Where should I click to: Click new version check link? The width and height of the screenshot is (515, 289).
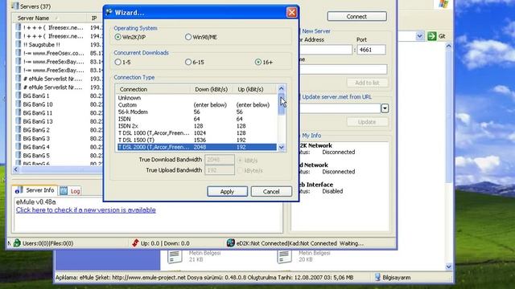pos(86,210)
